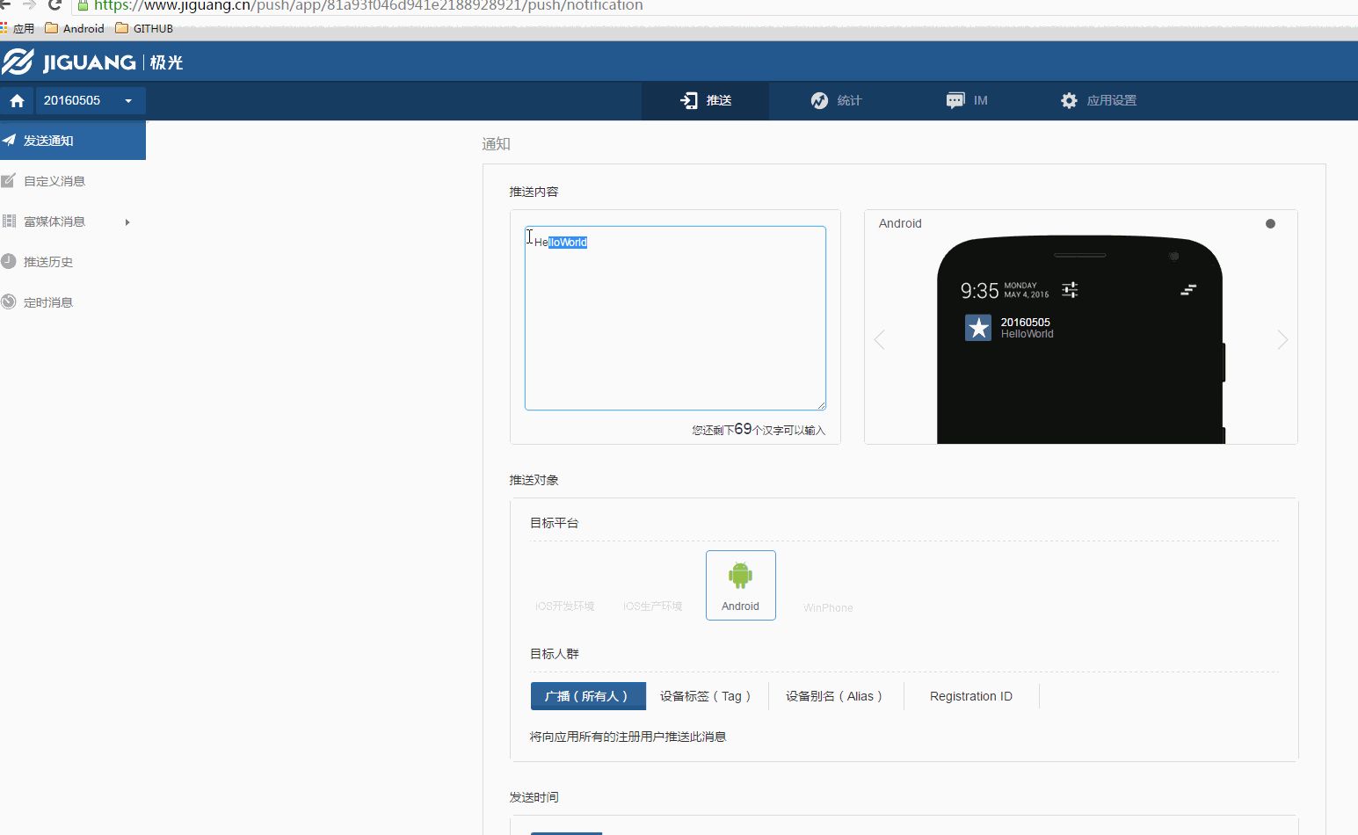This screenshot has height=835, width=1358.
Task: Show previous phone preview with left arrow
Action: [x=880, y=340]
